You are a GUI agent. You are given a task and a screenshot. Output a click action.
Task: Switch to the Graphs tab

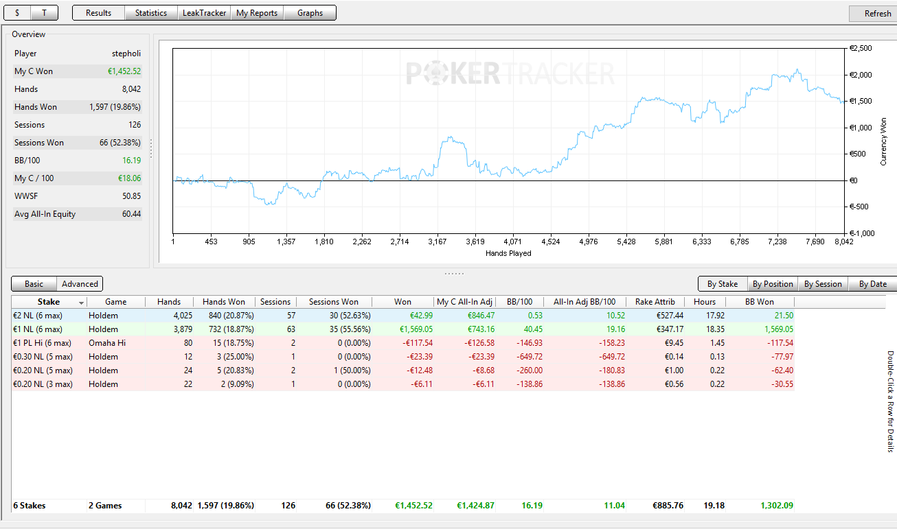(x=310, y=13)
